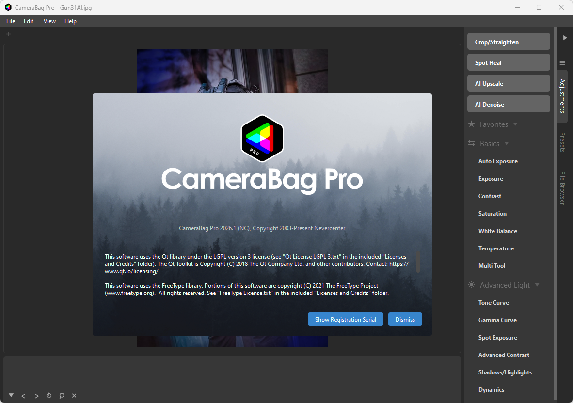This screenshot has height=403, width=573.
Task: Add the Advanced Contrast adjustment
Action: pyautogui.click(x=504, y=355)
